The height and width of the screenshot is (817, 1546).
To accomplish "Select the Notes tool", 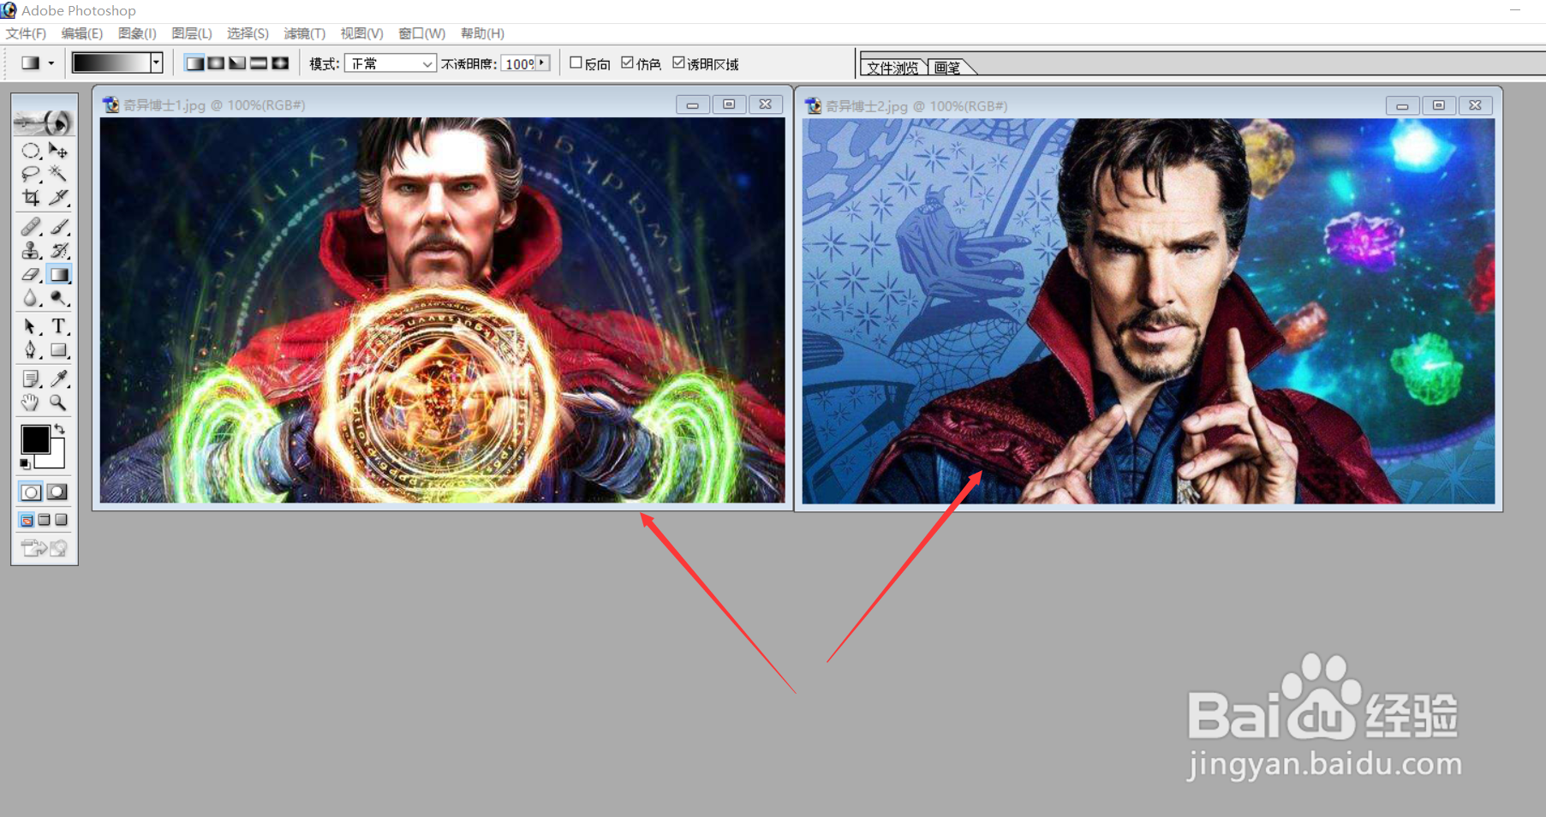I will pos(31,379).
